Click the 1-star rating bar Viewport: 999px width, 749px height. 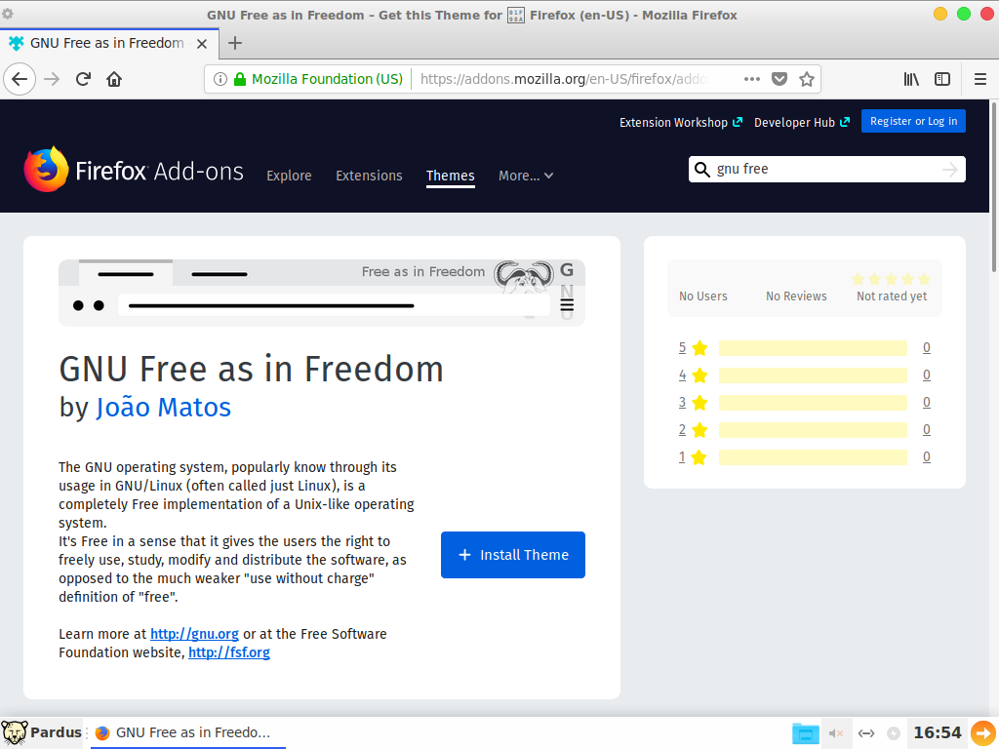[x=813, y=457]
